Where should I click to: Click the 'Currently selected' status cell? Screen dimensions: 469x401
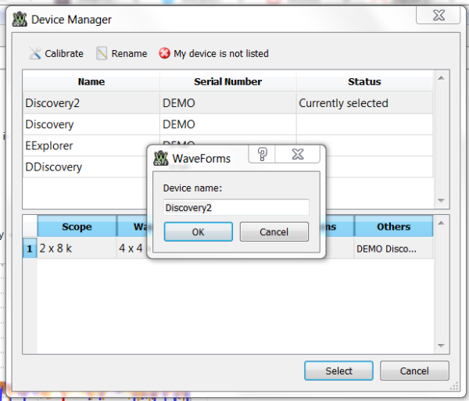pyautogui.click(x=364, y=103)
